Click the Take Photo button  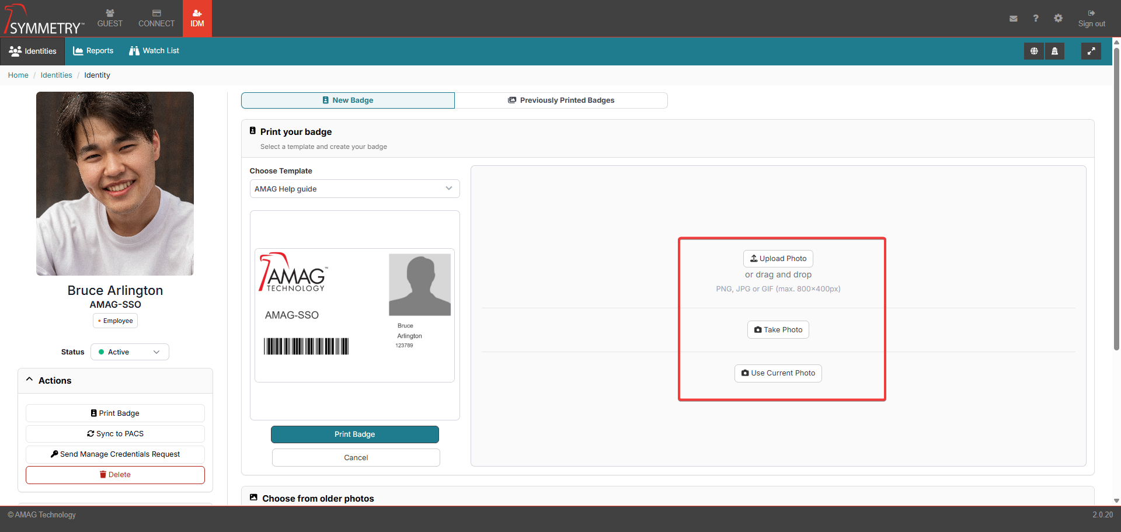(x=778, y=330)
